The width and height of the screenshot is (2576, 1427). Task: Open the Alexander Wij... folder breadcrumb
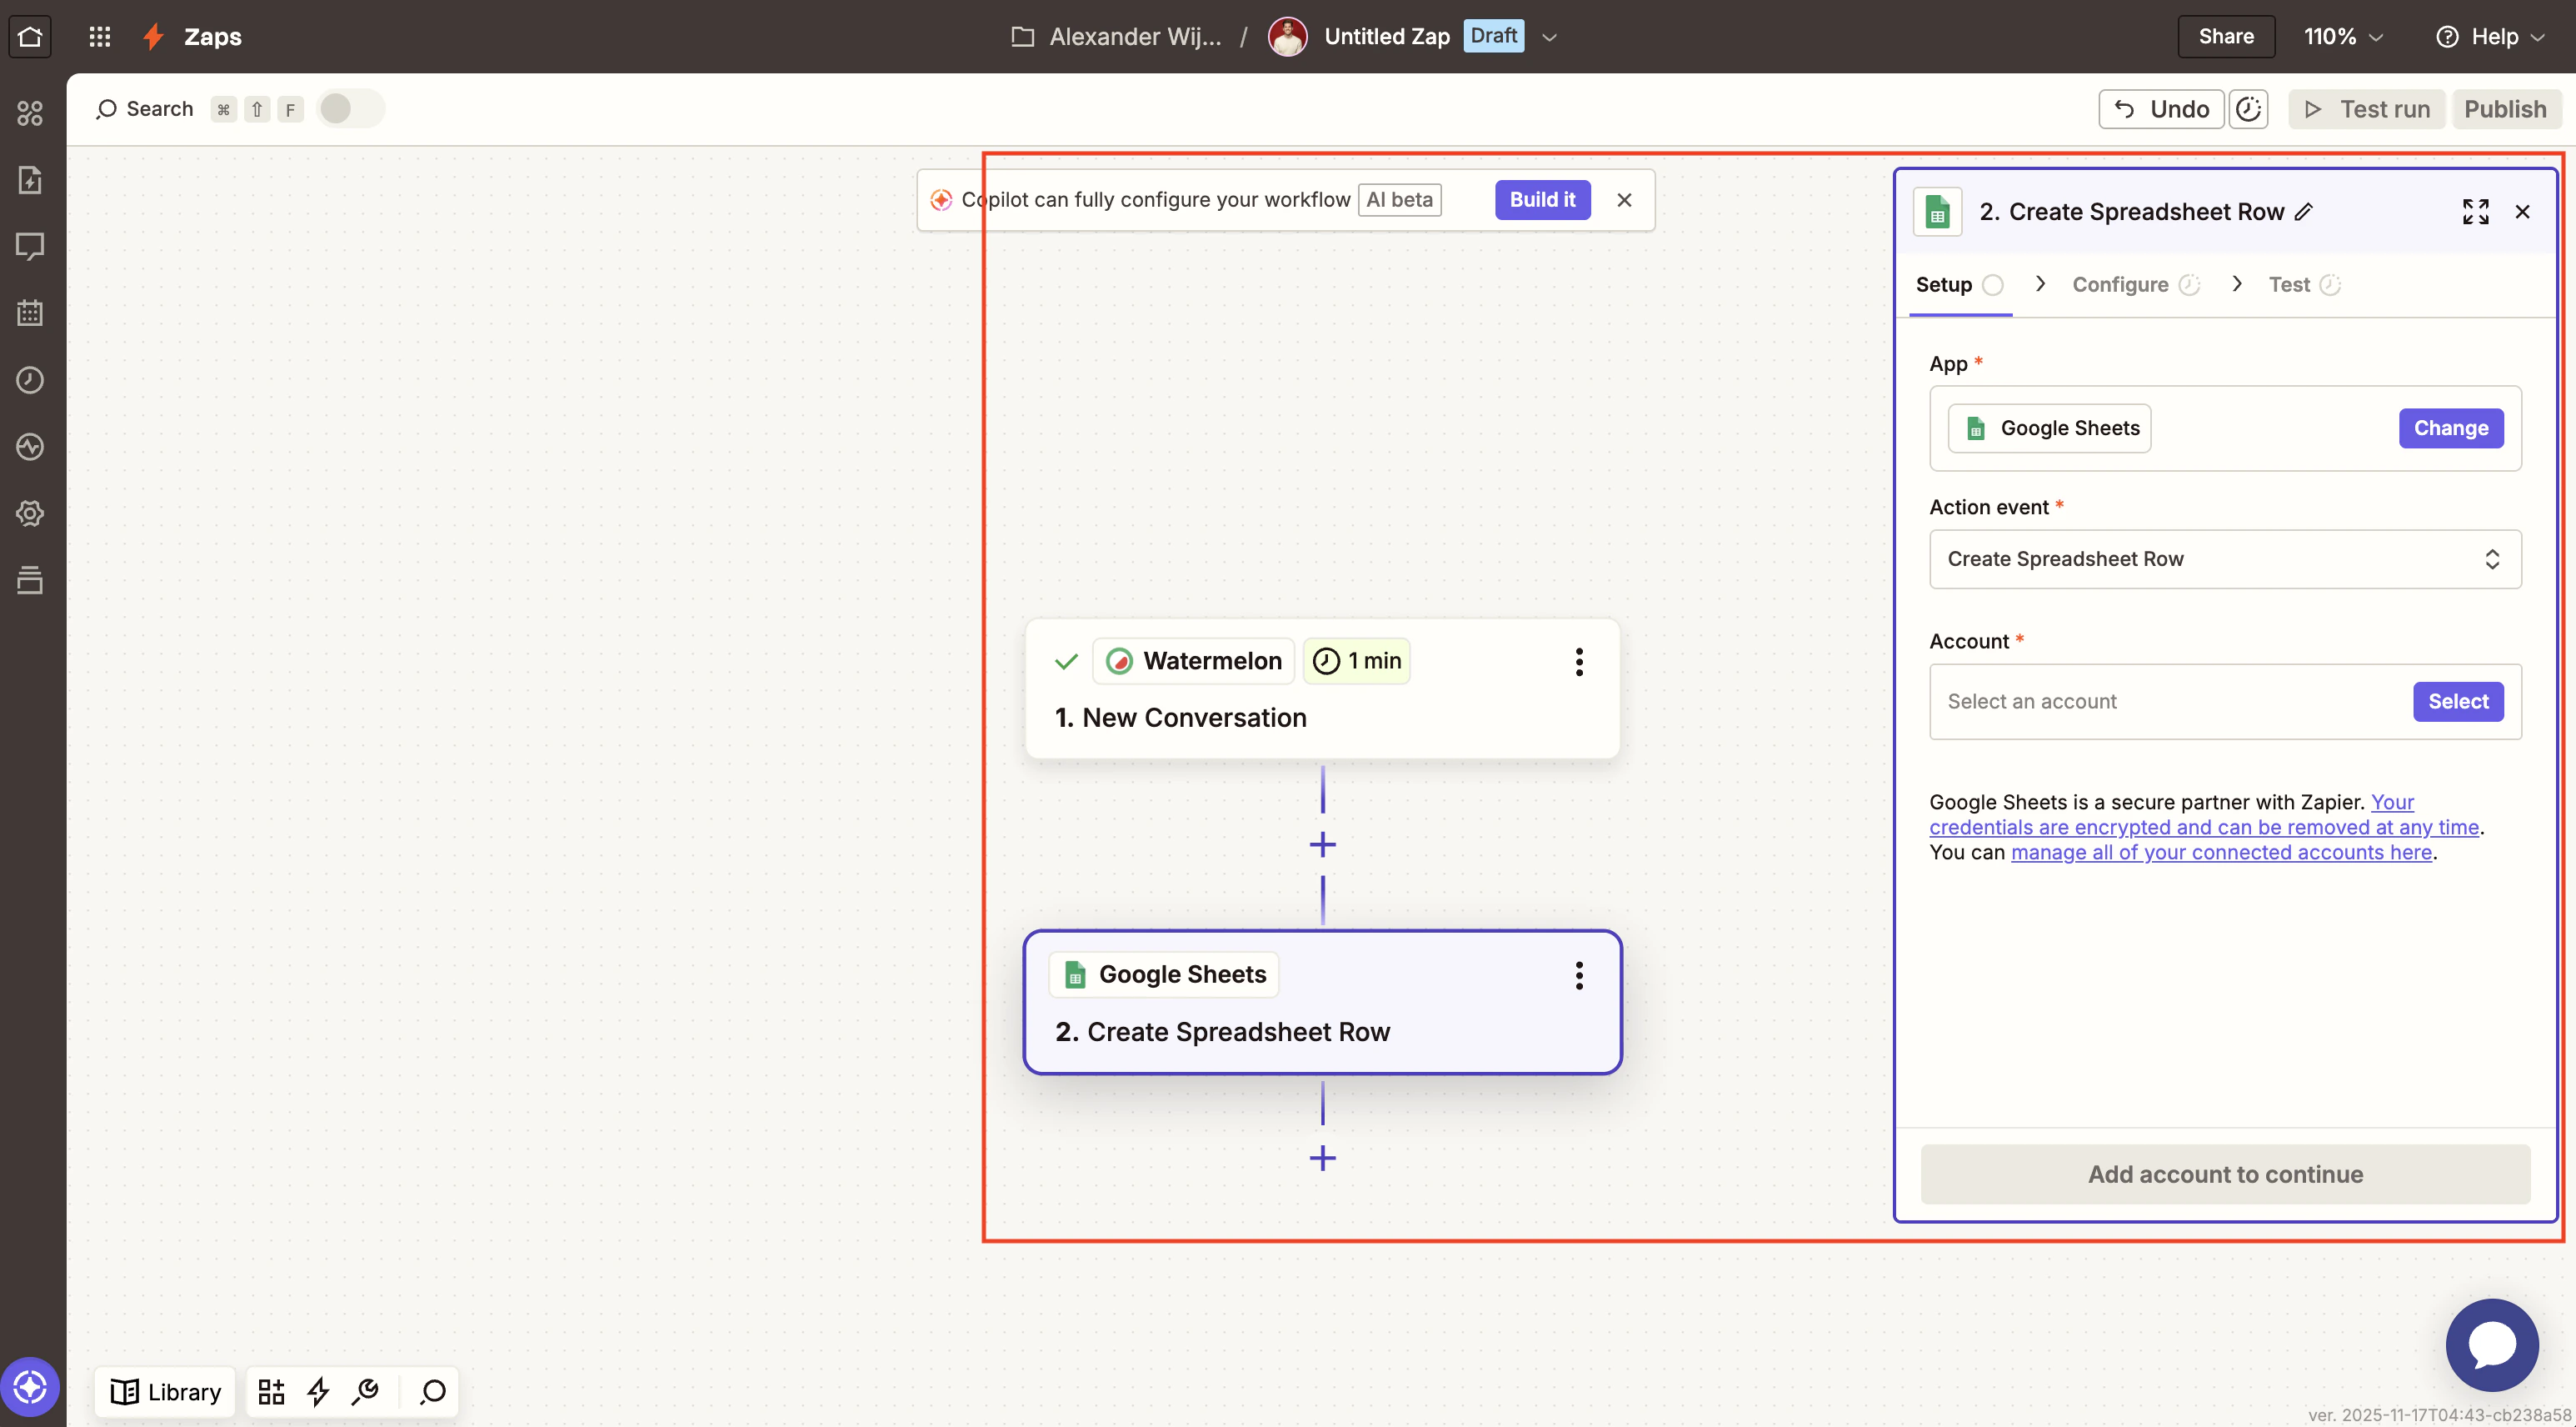point(1116,37)
